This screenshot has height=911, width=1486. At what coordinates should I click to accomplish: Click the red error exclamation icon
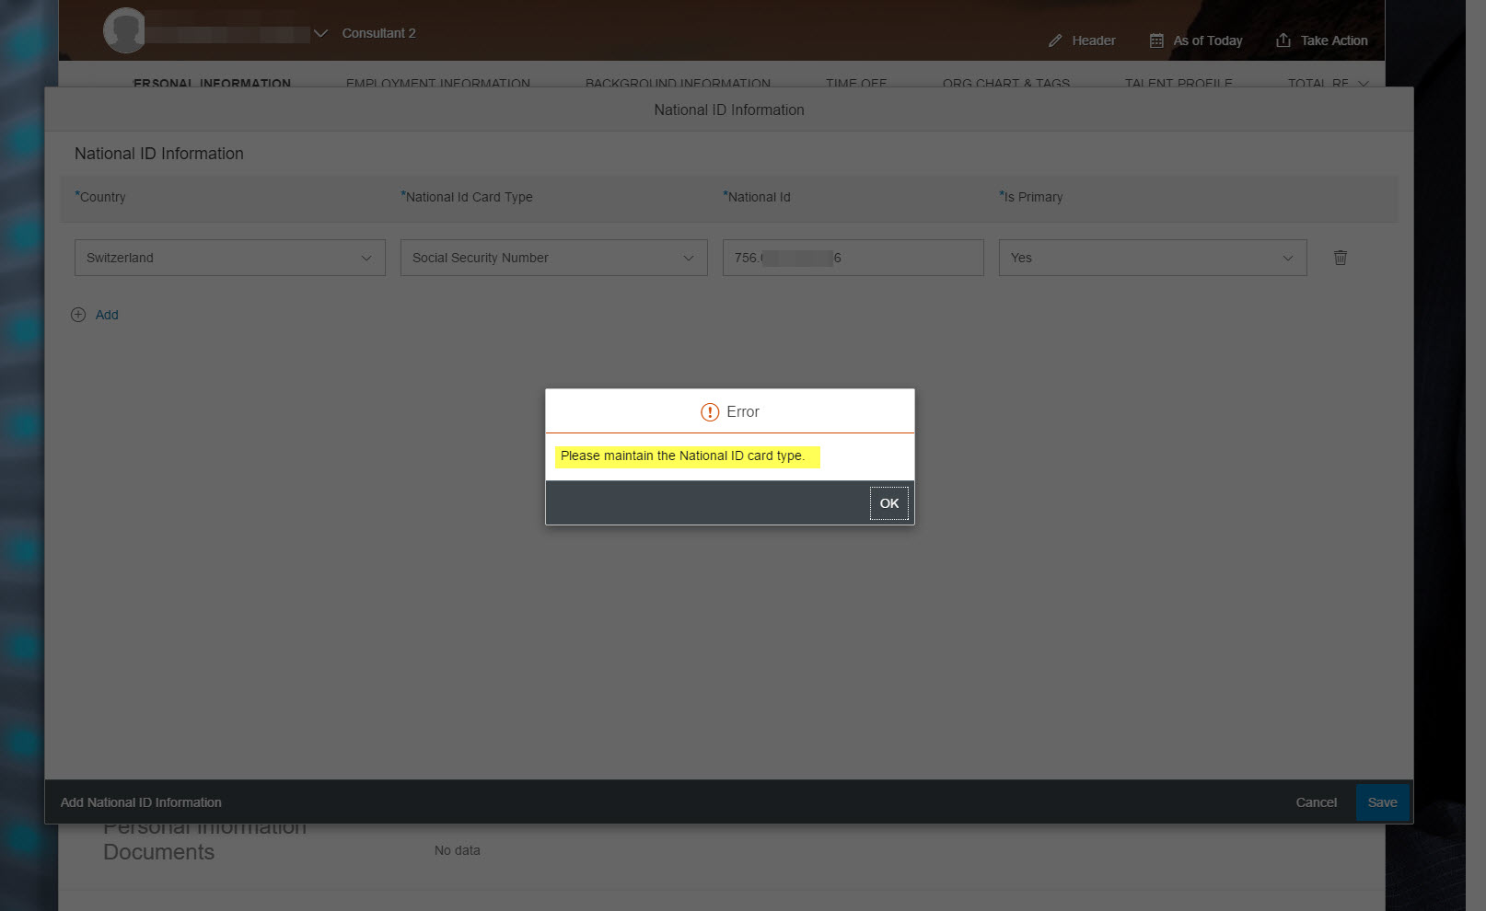point(710,412)
